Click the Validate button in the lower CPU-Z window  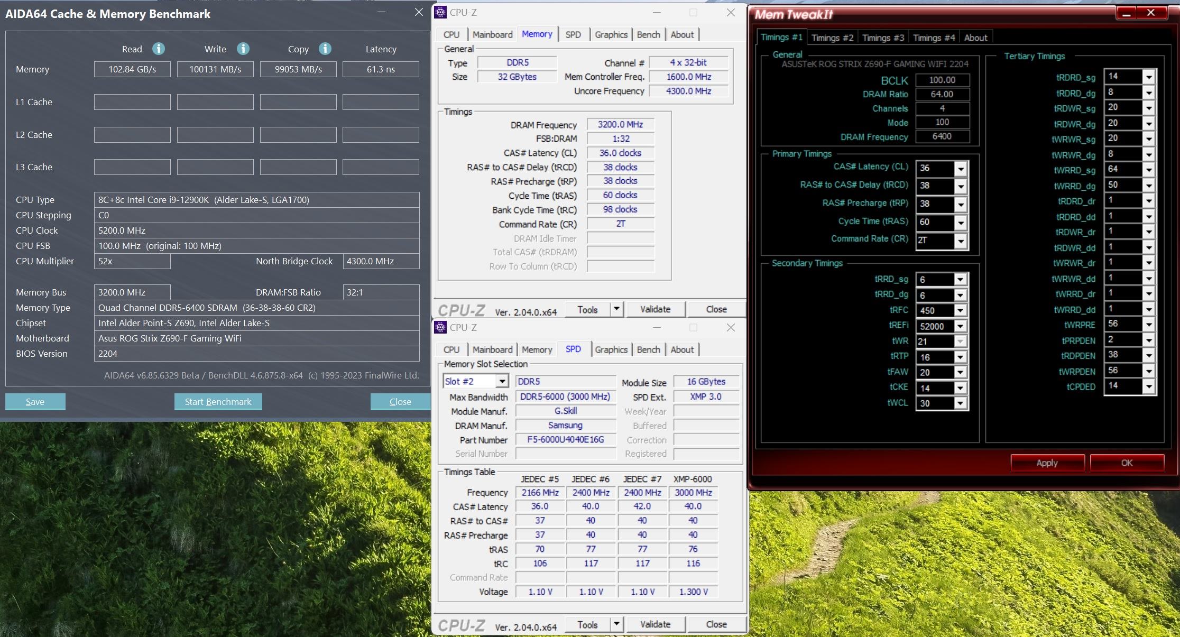[655, 624]
